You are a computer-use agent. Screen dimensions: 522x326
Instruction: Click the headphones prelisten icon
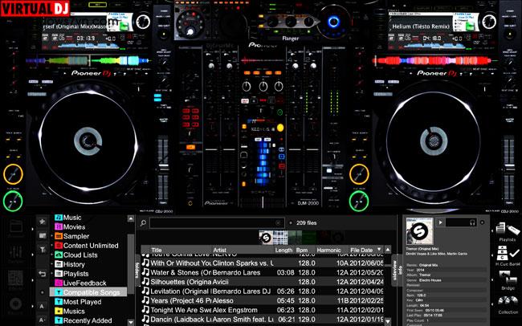coord(472,222)
